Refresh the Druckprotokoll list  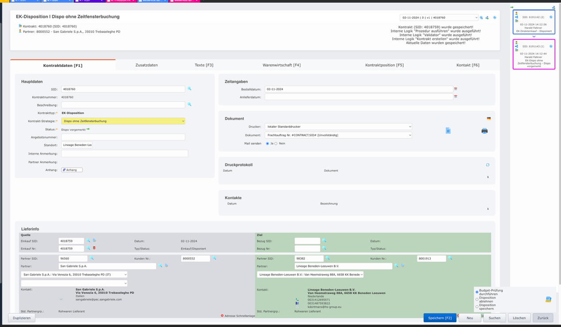coord(488,165)
